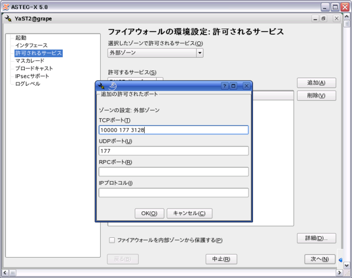Select 起動 in the left tree

[21, 37]
